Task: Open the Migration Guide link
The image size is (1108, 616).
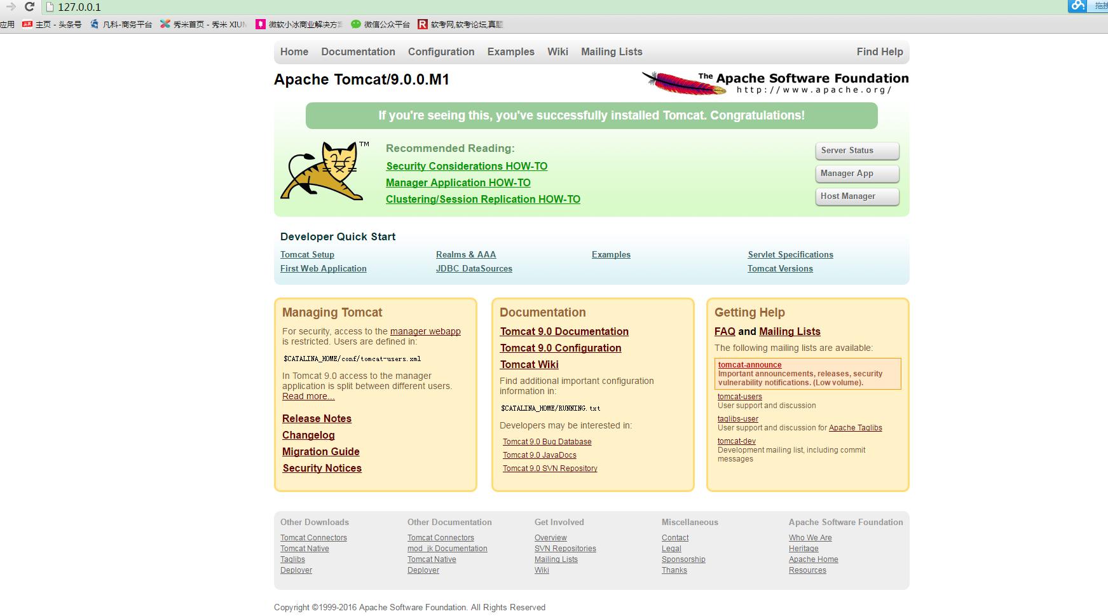Action: [321, 451]
